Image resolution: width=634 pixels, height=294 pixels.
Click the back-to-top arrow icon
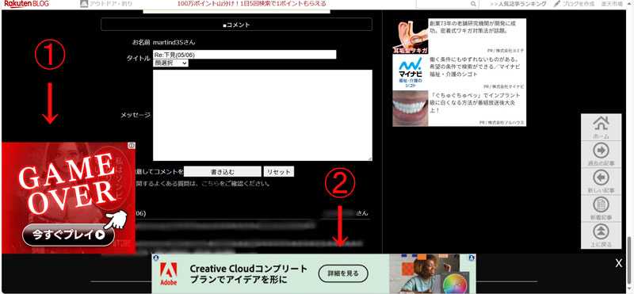[601, 231]
